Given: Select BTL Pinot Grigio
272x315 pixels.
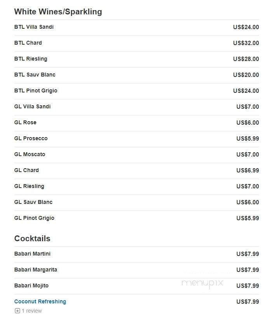Looking at the screenshot, I should (36, 91).
